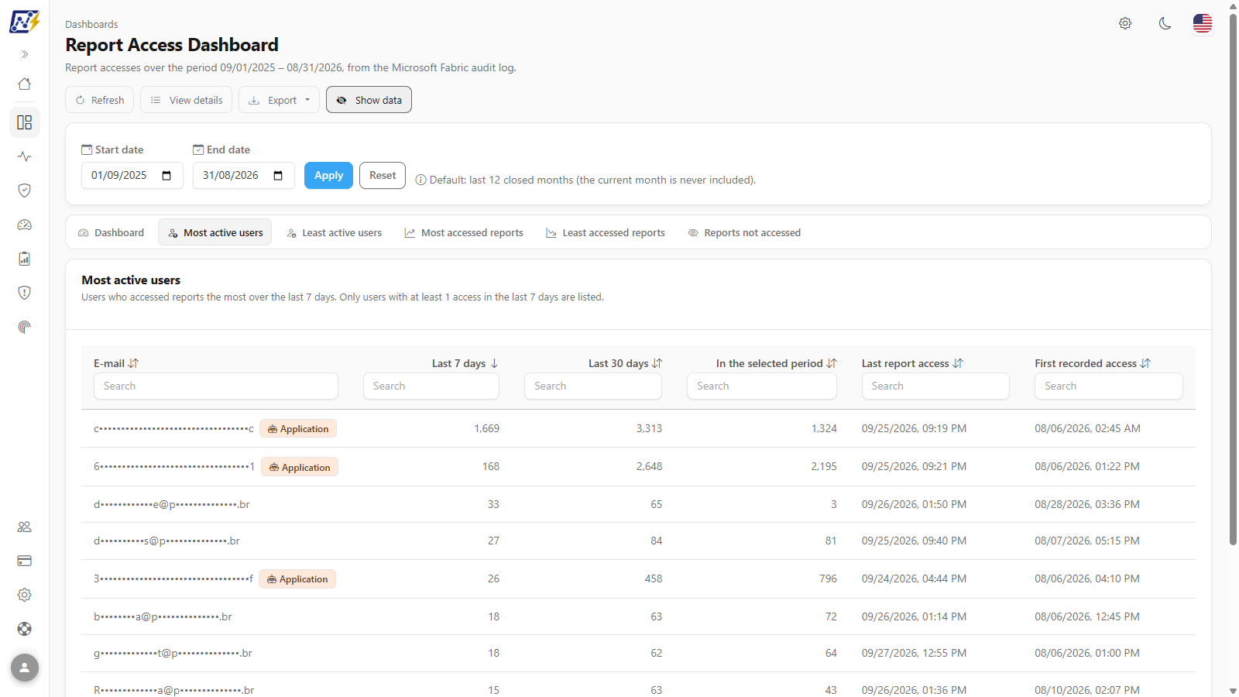This screenshot has height=697, width=1239.
Task: Open the speedometer gauge icon in sidebar
Action: pyautogui.click(x=25, y=225)
